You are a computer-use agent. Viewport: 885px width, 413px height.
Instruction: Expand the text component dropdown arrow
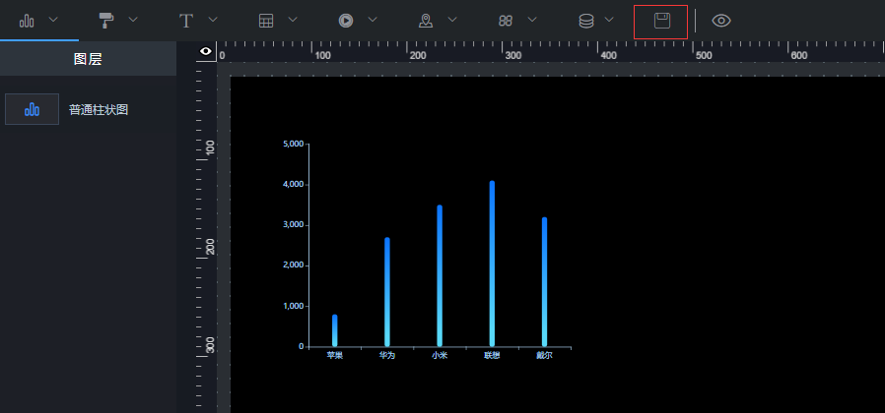tap(213, 19)
